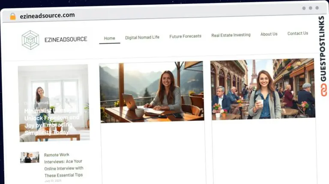Click the Ezineadsource hexagon logo icon
329x184 pixels.
tap(30, 40)
